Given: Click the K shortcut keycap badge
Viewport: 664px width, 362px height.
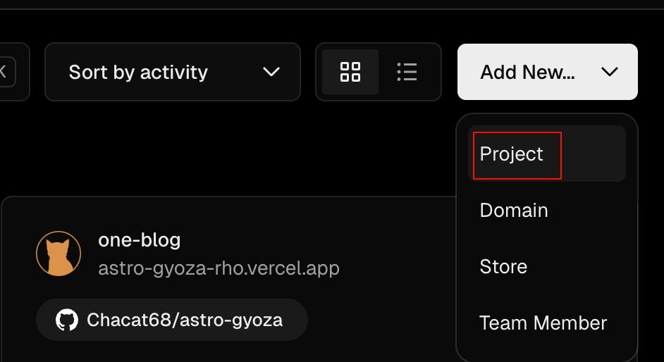Looking at the screenshot, I should click(x=6, y=72).
